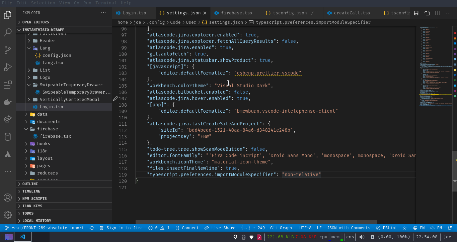The height and width of the screenshot is (242, 457).
Task: Open the Docker view in the activity bar
Action: tap(7, 102)
